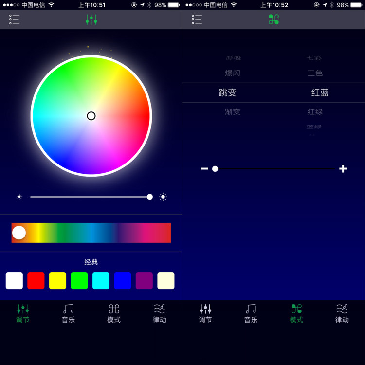Select 音乐 tab in right screen

click(x=251, y=313)
